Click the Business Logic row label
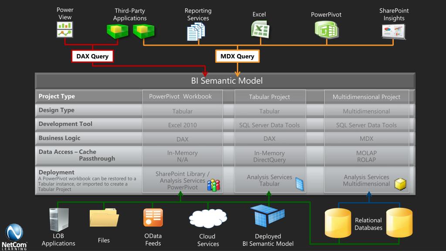 pos(59,138)
